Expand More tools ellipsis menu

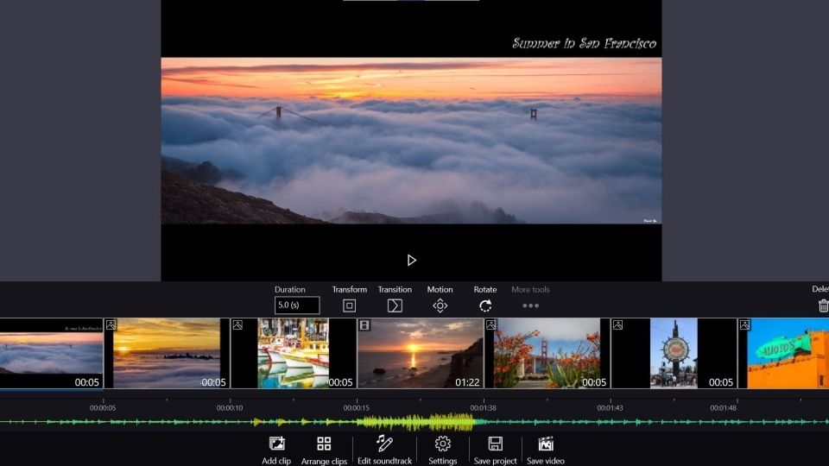530,305
